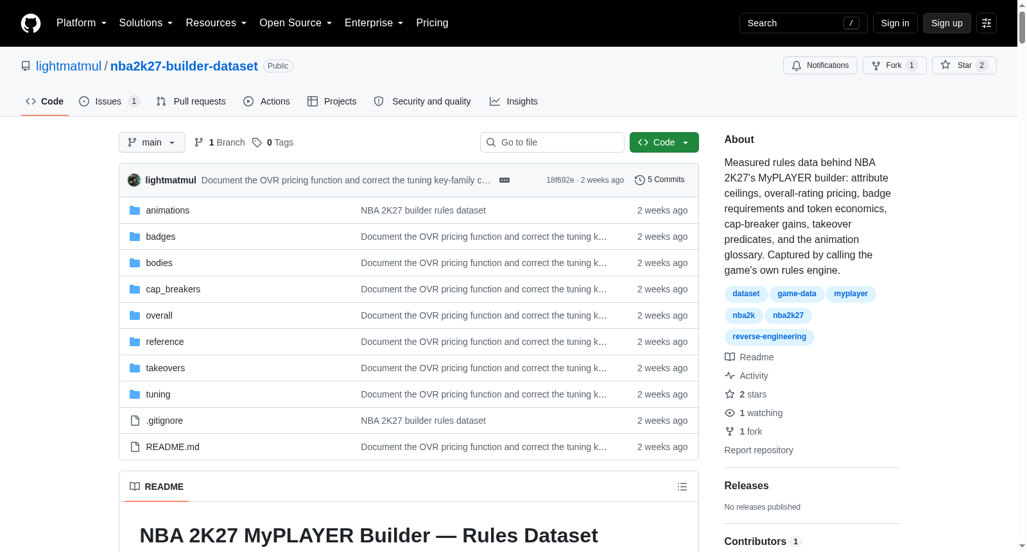Select the README tab header
This screenshot has width=1027, height=552.
pyautogui.click(x=157, y=487)
